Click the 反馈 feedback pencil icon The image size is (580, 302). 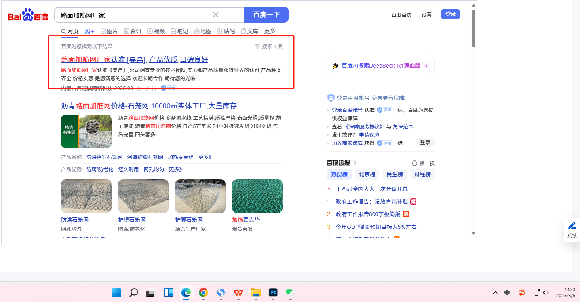point(572,226)
